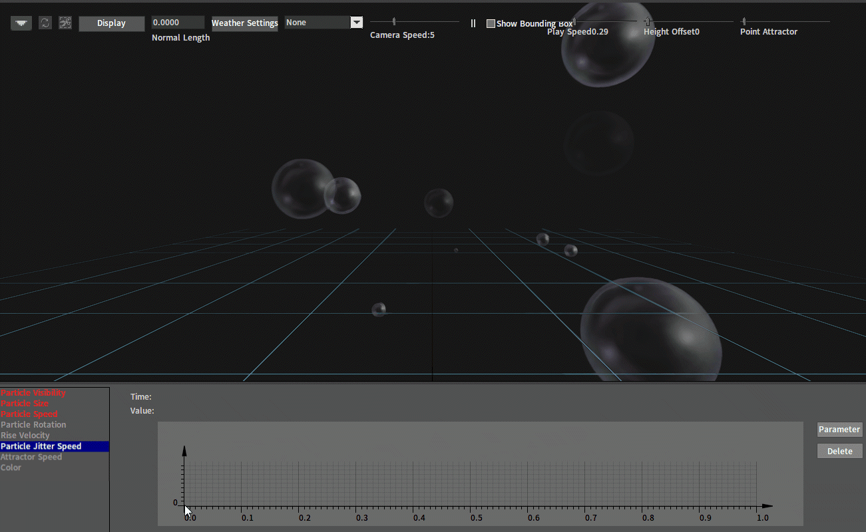Viewport: 866px width, 532px height.
Task: Click the particle scatter icon beside Display
Action: point(65,23)
